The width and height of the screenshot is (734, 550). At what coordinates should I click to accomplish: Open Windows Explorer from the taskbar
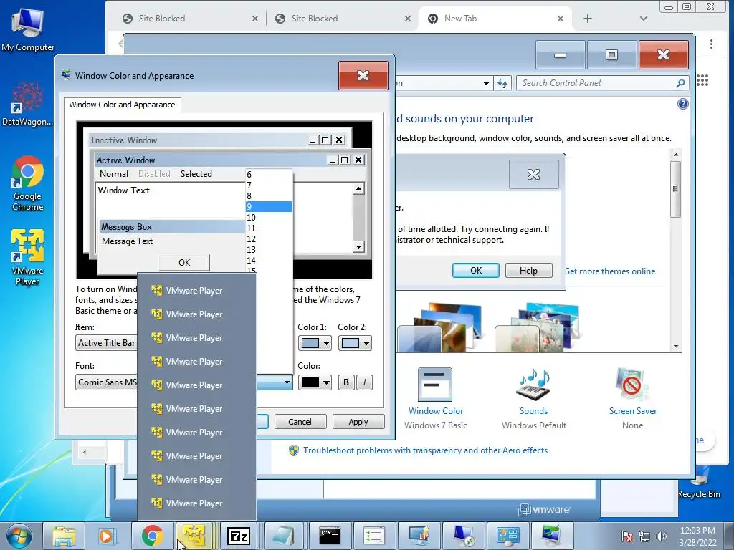pyautogui.click(x=64, y=536)
